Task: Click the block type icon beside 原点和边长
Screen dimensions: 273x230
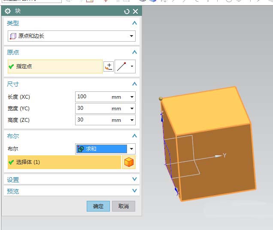Action: 13,36
